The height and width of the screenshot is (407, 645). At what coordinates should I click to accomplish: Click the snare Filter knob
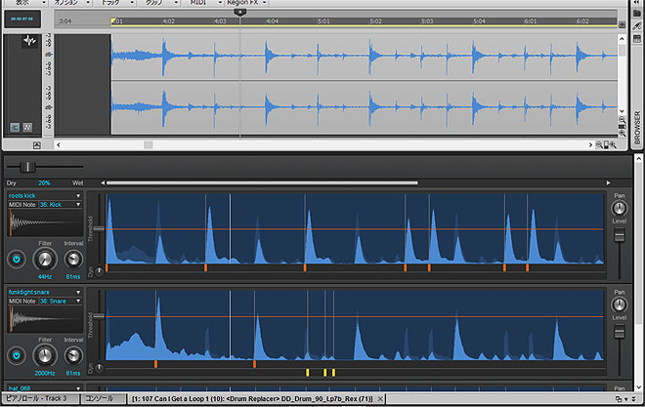(x=45, y=355)
